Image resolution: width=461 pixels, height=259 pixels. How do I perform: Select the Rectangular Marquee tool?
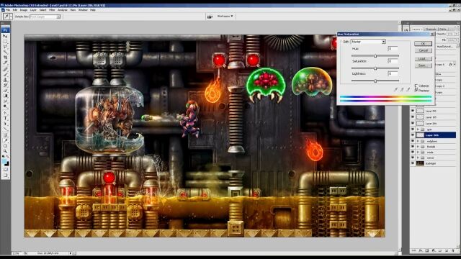5,42
